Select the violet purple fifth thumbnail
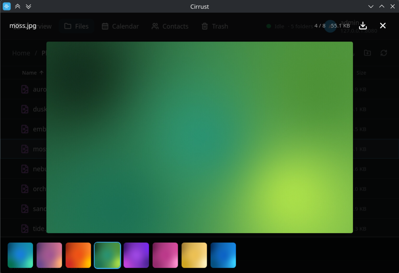The image size is (399, 273). point(136,255)
